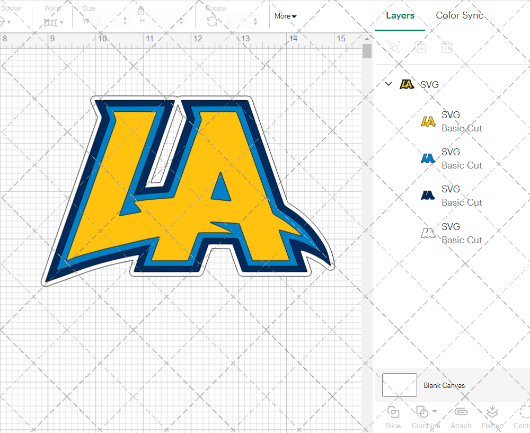Click the vertical scrollbar thumb

[x=367, y=51]
